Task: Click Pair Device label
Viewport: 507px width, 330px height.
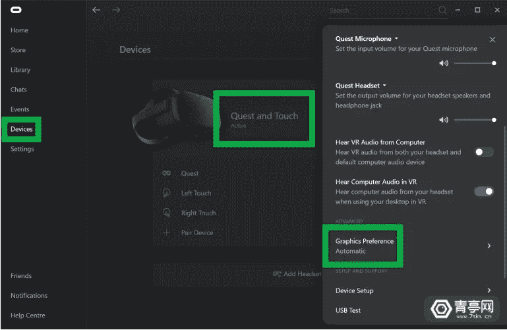Action: (x=197, y=233)
